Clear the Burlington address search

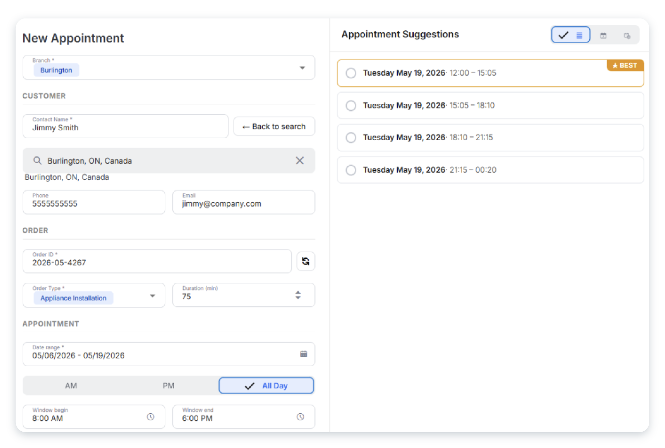coord(300,161)
